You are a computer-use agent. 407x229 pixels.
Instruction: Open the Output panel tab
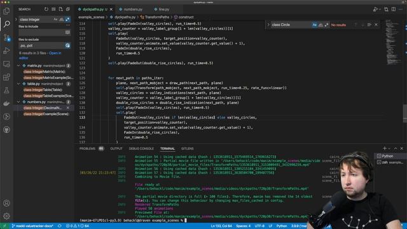[116, 148]
